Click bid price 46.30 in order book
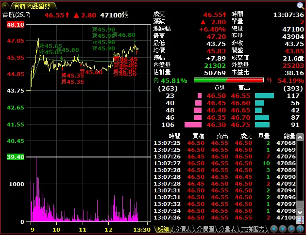 pos(216,125)
